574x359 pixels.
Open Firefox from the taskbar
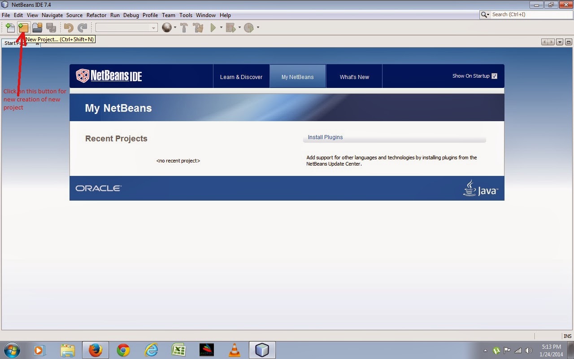click(95, 350)
